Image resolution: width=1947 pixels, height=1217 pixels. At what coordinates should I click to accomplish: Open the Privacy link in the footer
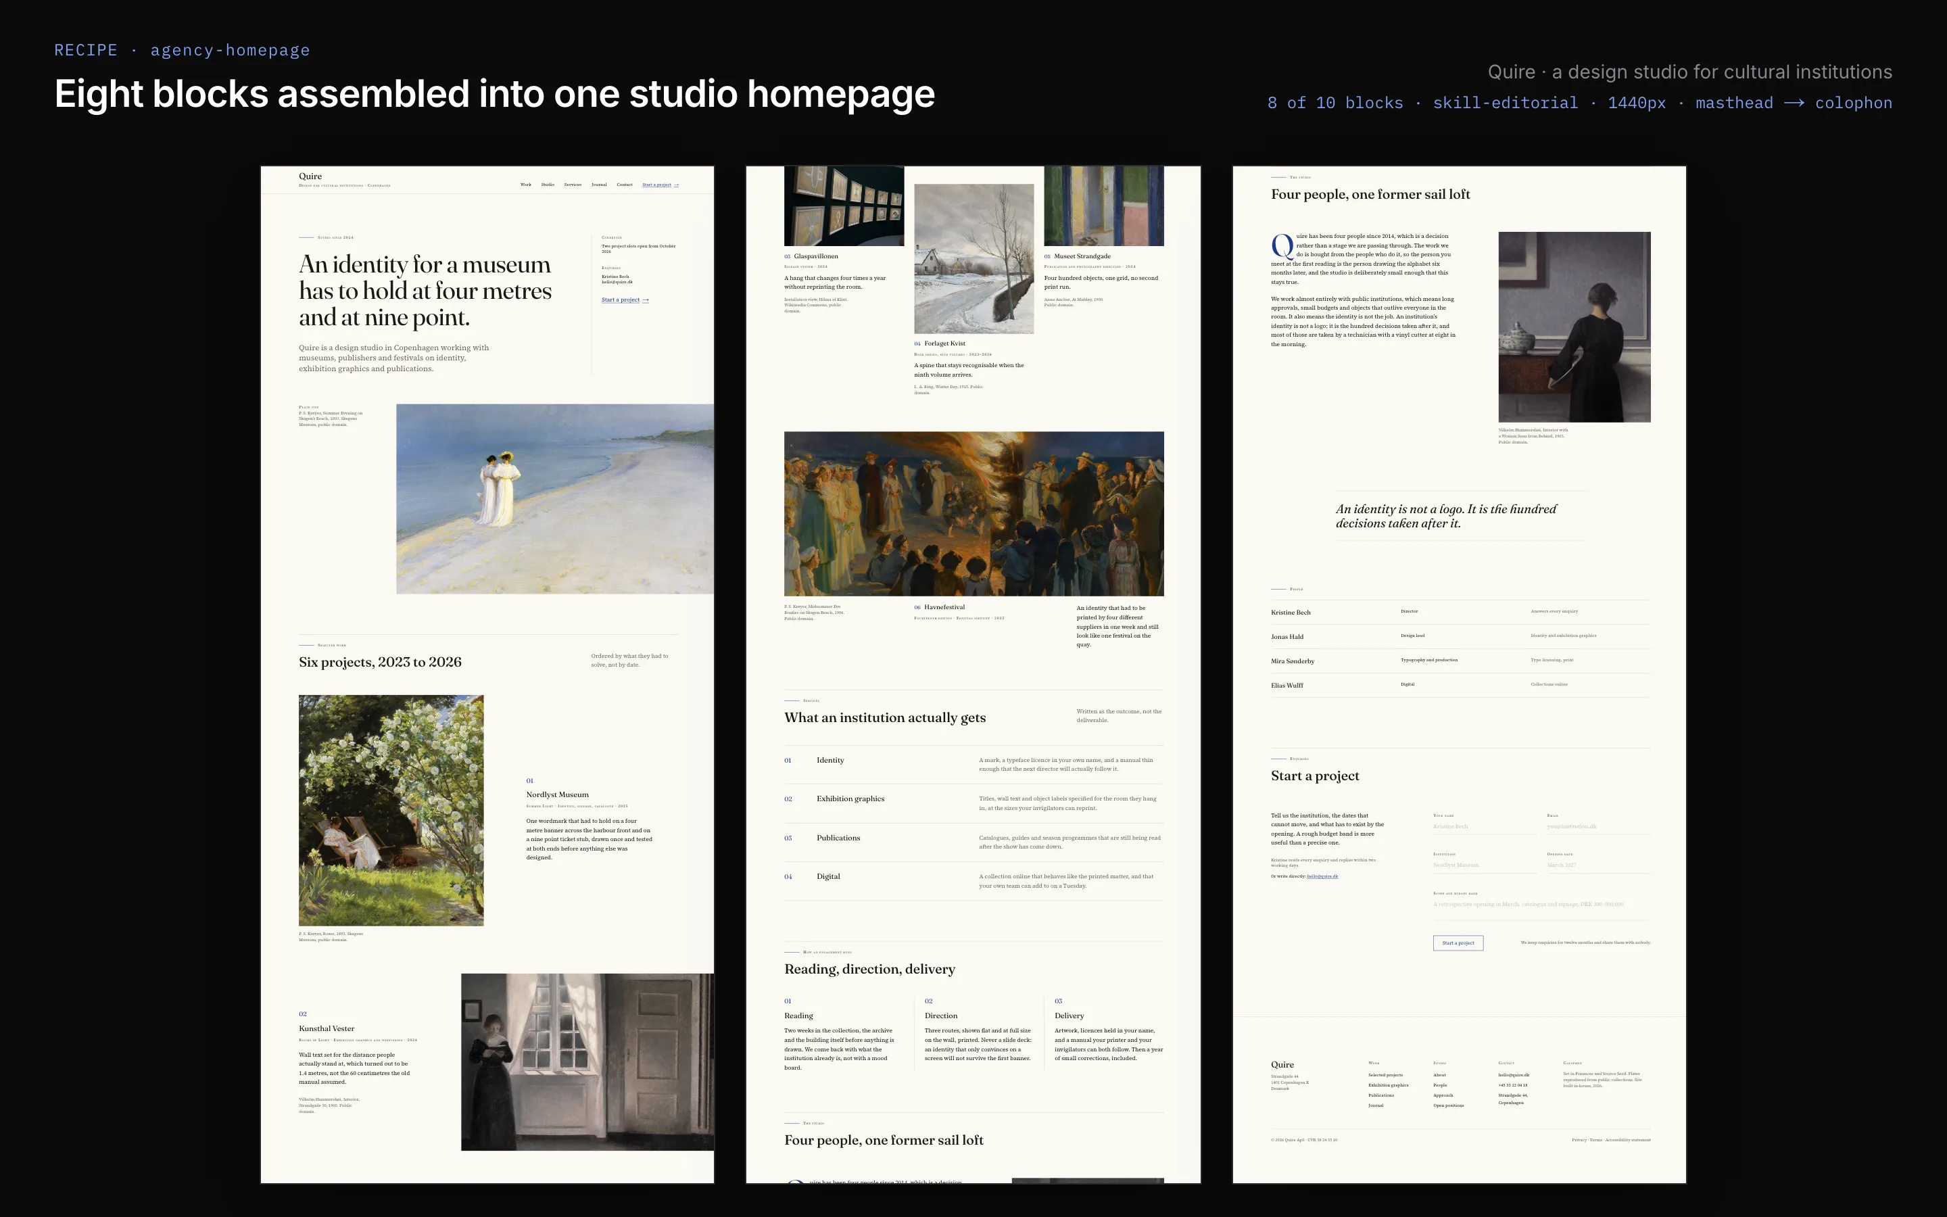click(1579, 1140)
